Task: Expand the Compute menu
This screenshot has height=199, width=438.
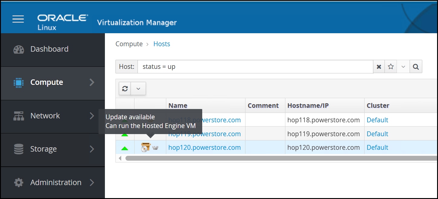Action: [x=53, y=82]
